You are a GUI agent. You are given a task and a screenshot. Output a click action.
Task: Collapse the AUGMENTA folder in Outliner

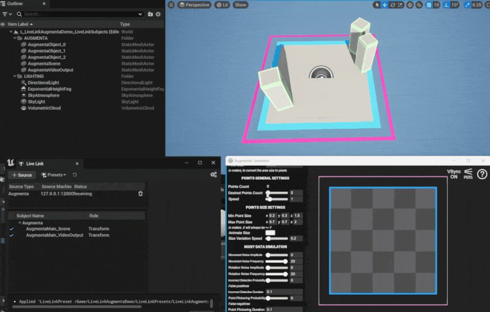click(x=15, y=38)
